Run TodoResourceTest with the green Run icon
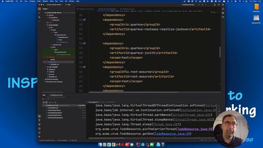 click(x=199, y=5)
